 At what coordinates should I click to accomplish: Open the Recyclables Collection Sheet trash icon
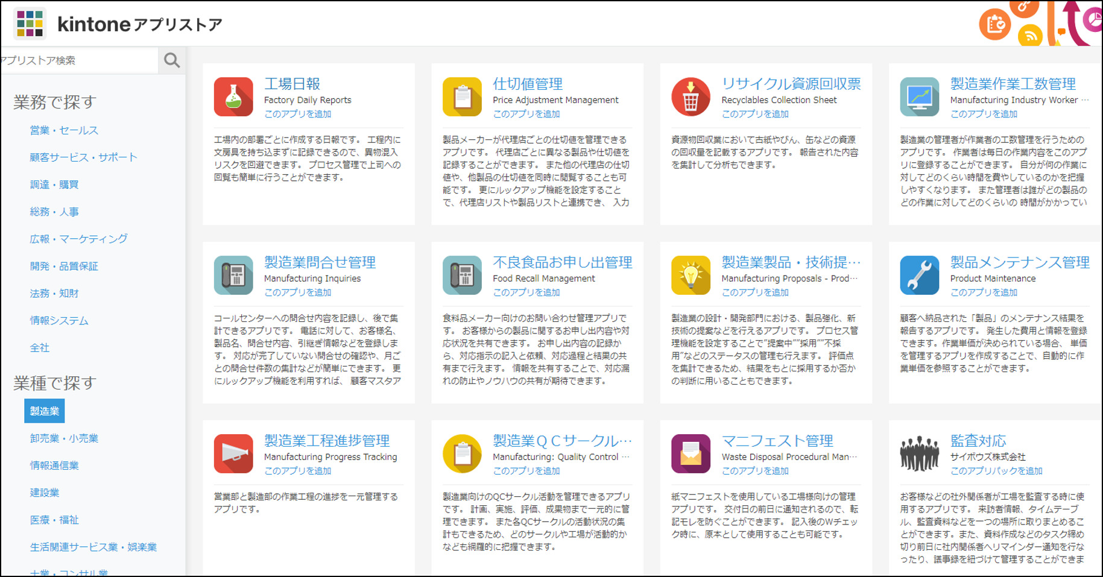691,96
